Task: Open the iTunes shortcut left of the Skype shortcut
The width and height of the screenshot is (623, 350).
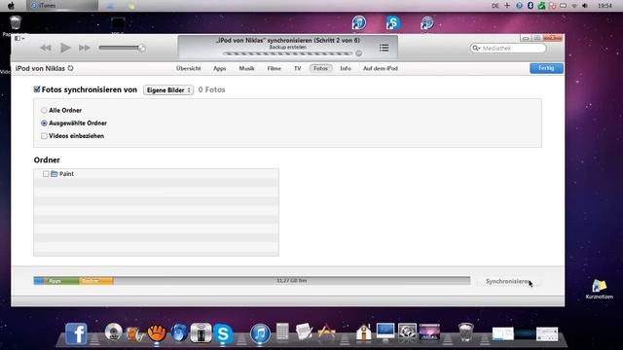Action: point(359,23)
